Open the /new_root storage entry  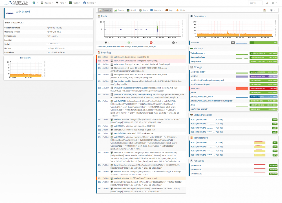click(x=195, y=89)
